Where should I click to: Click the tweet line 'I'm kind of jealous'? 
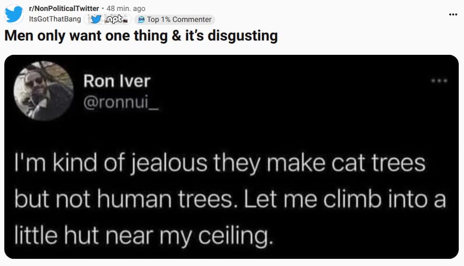click(x=220, y=163)
